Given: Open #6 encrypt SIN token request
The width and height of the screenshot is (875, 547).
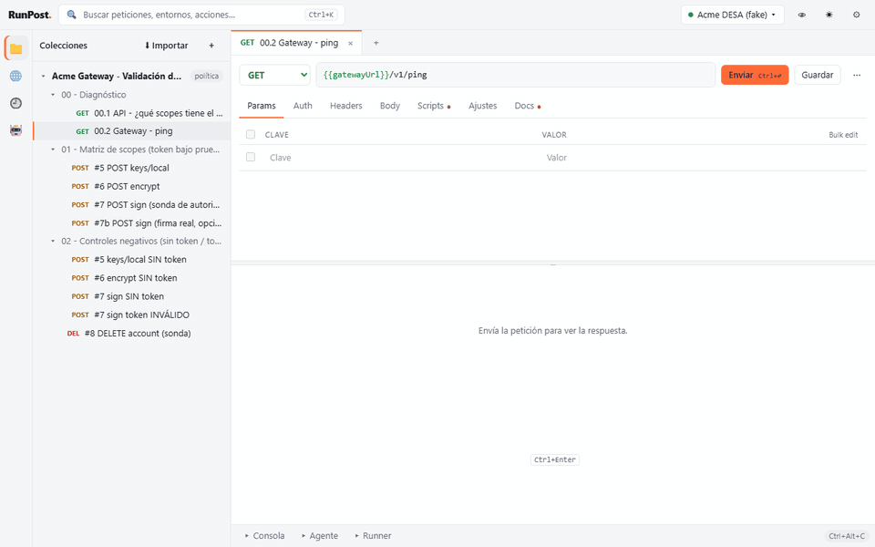Looking at the screenshot, I should click(131, 278).
